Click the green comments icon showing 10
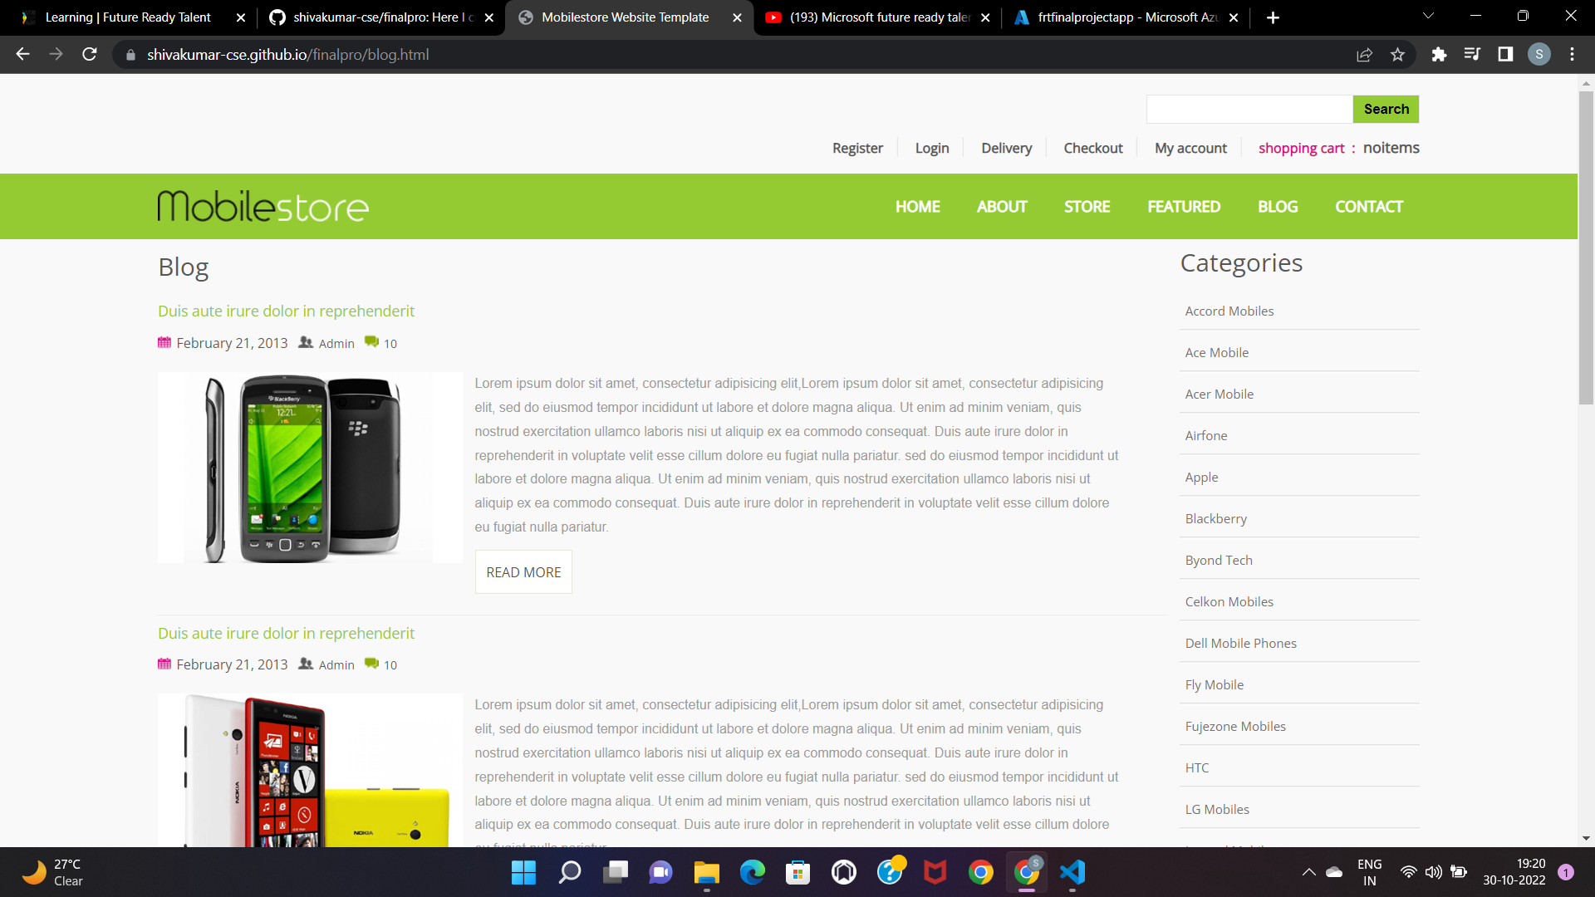Viewport: 1595px width, 897px height. pos(372,341)
